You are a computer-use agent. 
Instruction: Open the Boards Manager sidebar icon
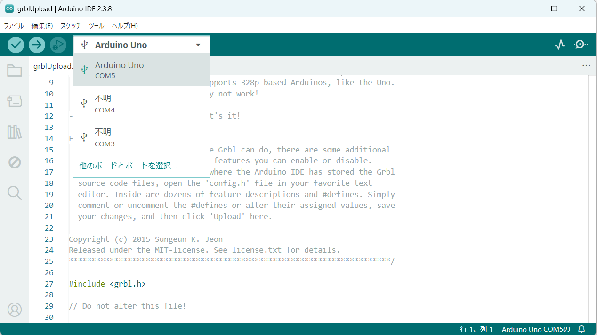(x=15, y=101)
